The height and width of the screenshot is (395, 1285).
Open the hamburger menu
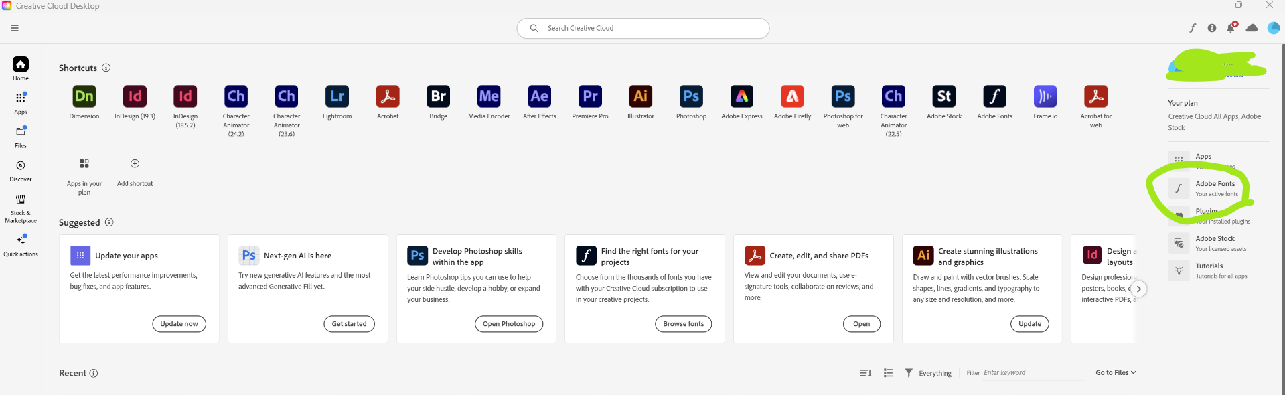pos(15,28)
